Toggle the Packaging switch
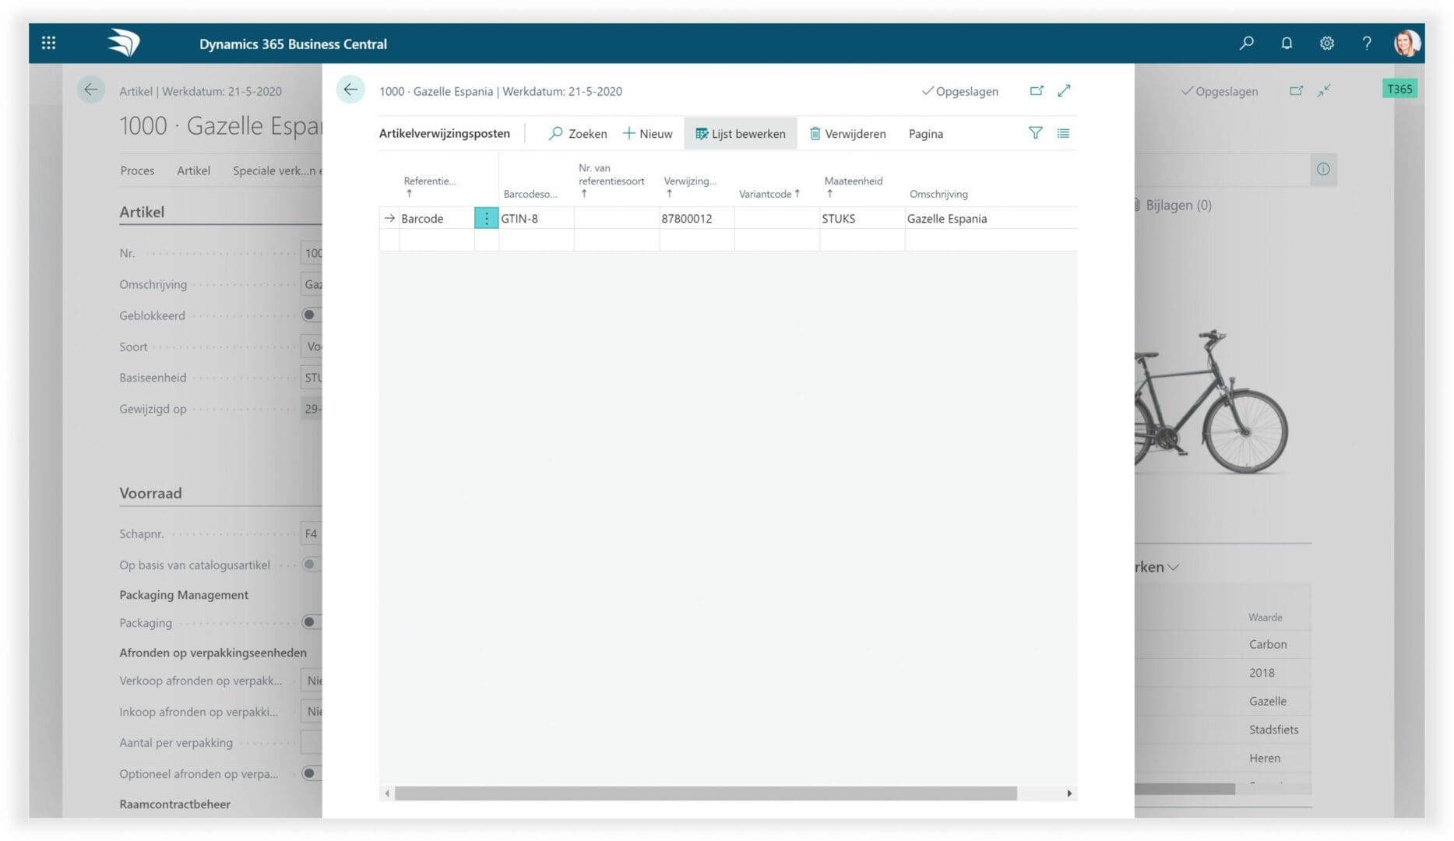The height and width of the screenshot is (841, 1454). (311, 622)
